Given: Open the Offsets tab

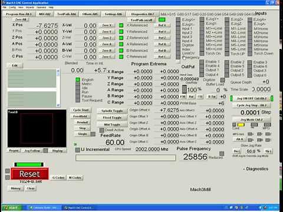Looking at the screenshot, I should pyautogui.click(x=90, y=14).
